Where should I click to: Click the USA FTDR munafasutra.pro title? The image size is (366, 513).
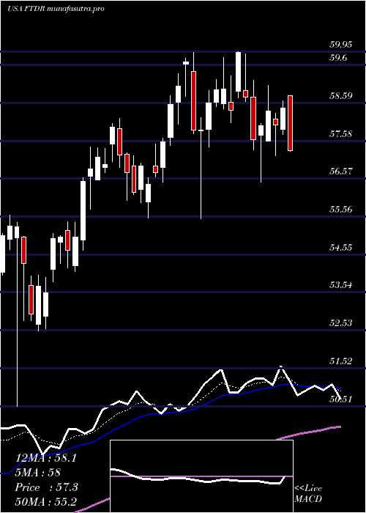point(56,9)
